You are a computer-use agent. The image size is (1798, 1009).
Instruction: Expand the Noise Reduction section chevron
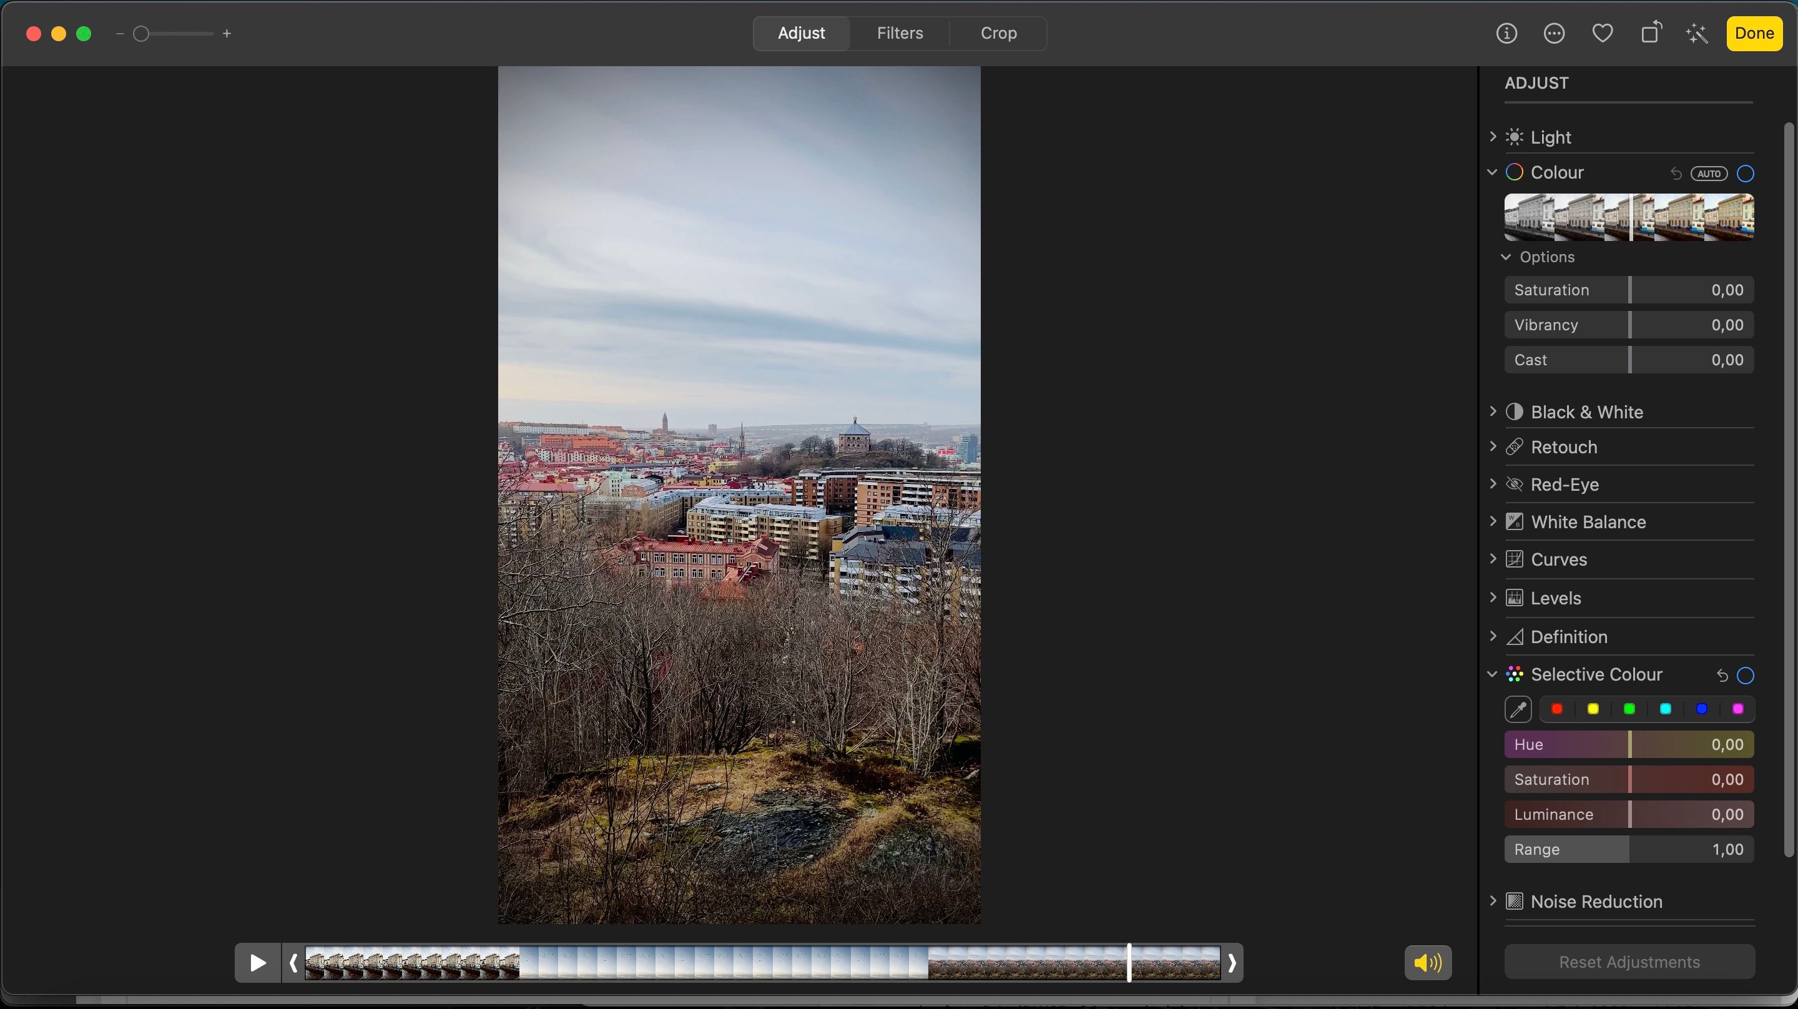click(x=1492, y=901)
